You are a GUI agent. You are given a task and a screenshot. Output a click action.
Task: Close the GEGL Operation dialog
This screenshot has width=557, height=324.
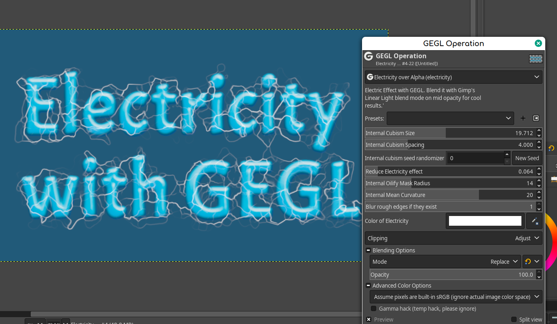538,43
